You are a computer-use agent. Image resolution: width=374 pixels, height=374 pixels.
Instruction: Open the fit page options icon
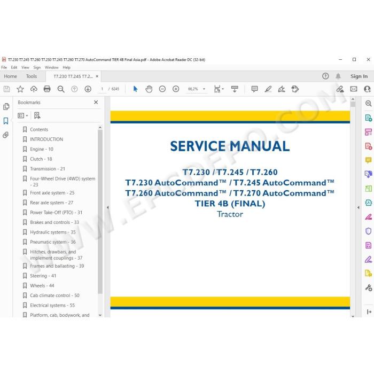coord(219,89)
